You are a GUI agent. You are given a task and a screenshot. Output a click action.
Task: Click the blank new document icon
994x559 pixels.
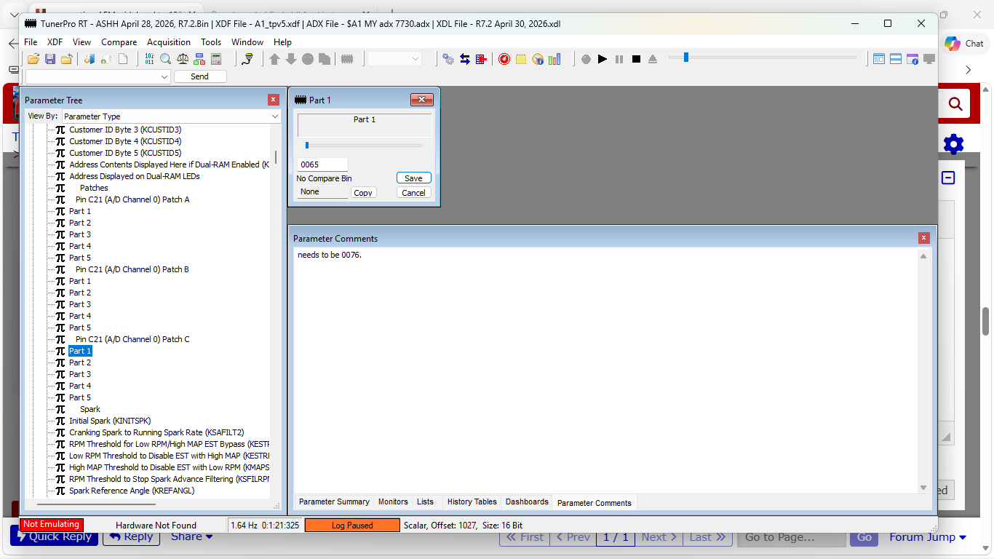coord(123,59)
